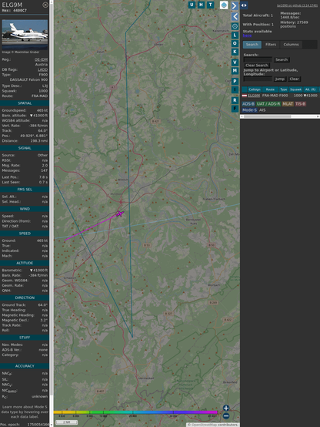Open the map layer switcher
Viewport: 320px width, 427px height.
point(224,5)
